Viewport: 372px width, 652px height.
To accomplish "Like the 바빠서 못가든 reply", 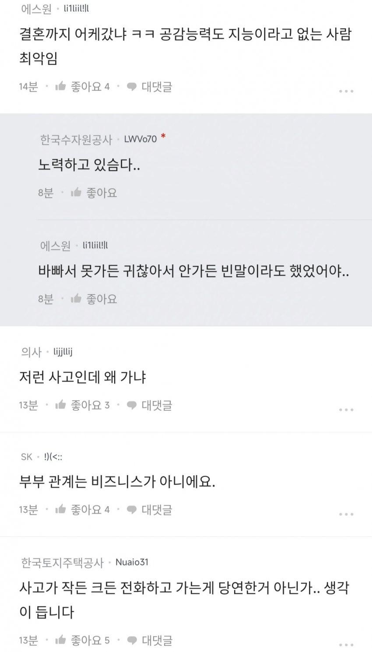I will click(76, 299).
